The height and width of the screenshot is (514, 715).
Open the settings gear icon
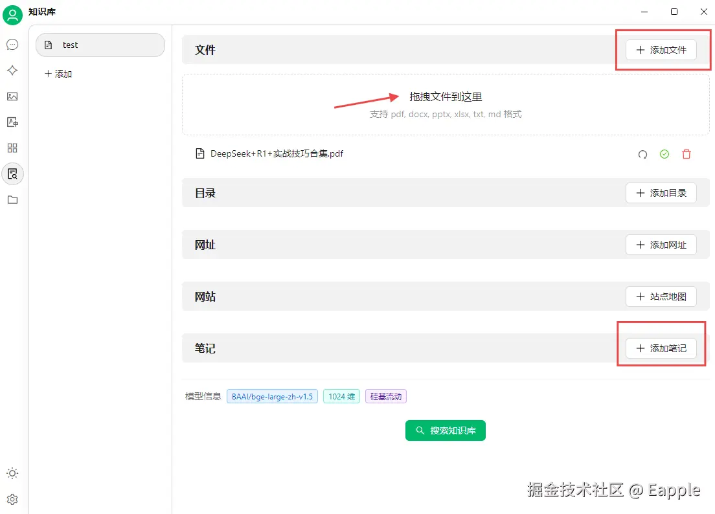click(x=12, y=499)
